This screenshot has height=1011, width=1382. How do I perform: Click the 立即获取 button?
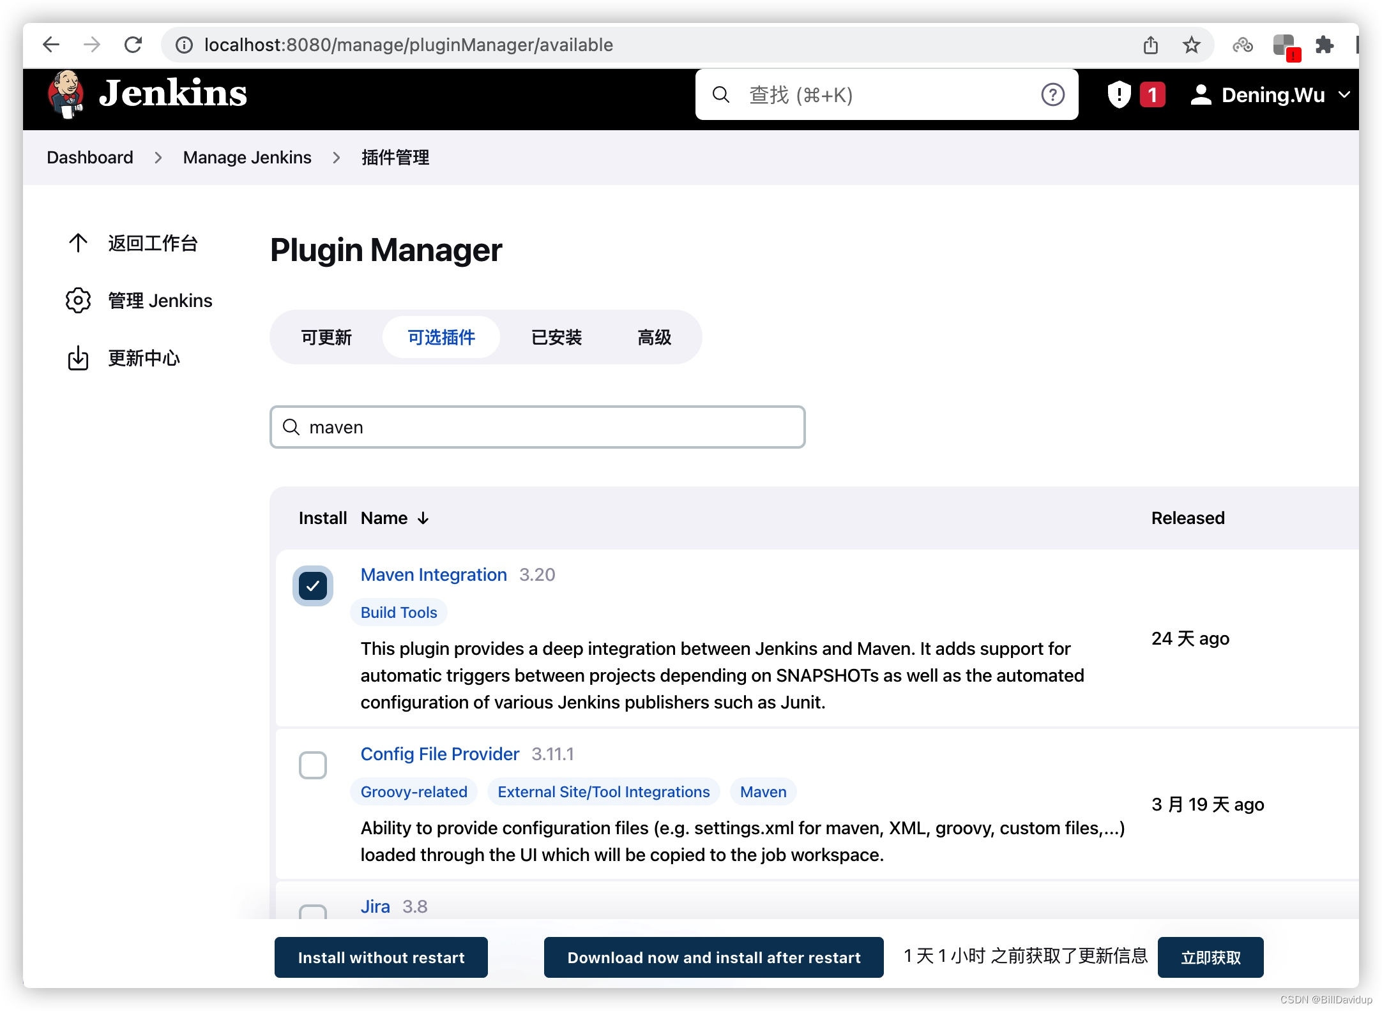click(1211, 957)
